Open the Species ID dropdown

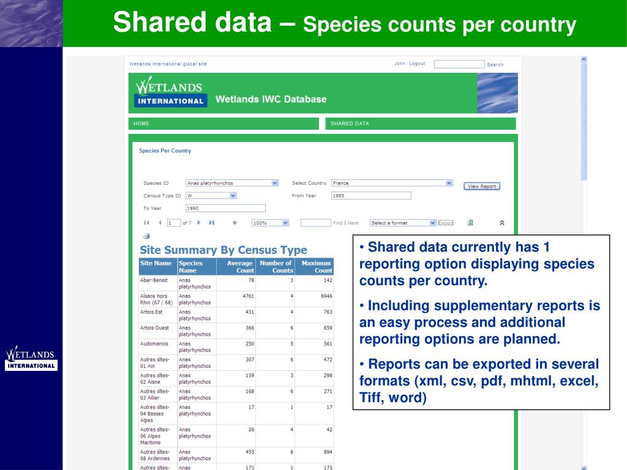coord(275,183)
